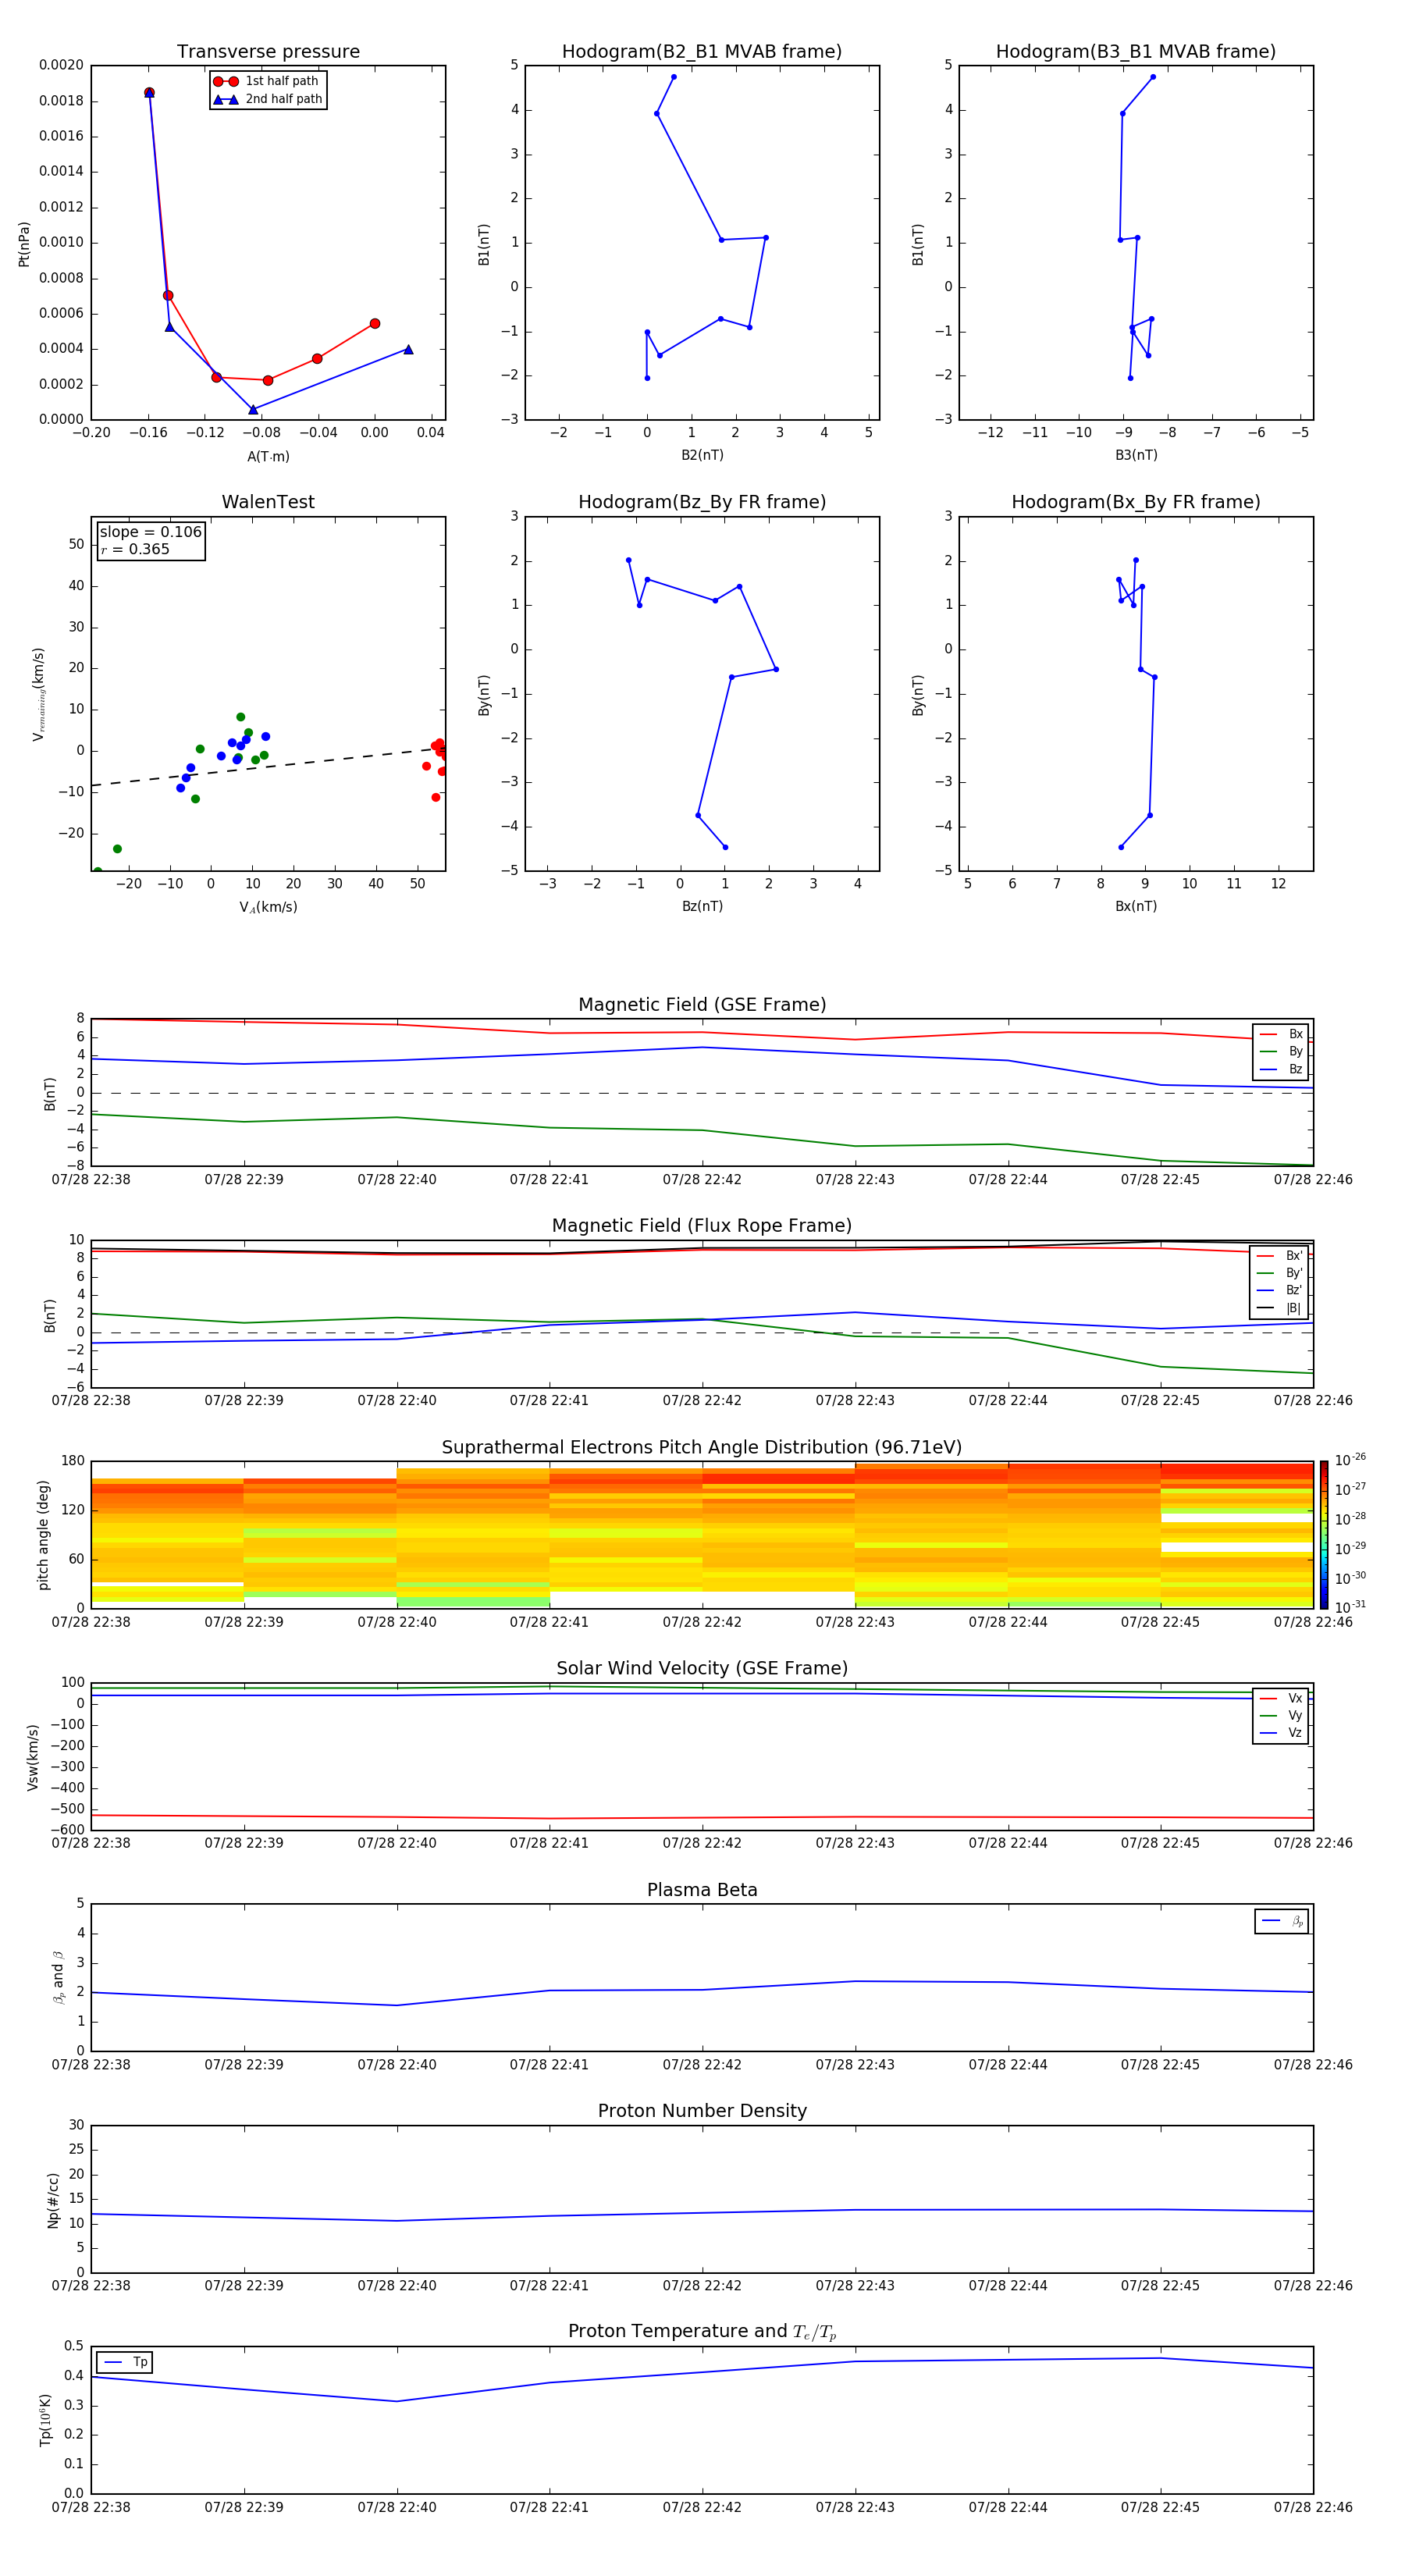Click the pitch angle colorbar gradient
This screenshot has width=1405, height=2576.
tap(1323, 1535)
